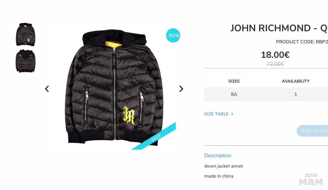Click the 18.00€ sale price
The height and width of the screenshot is (190, 328).
point(275,55)
